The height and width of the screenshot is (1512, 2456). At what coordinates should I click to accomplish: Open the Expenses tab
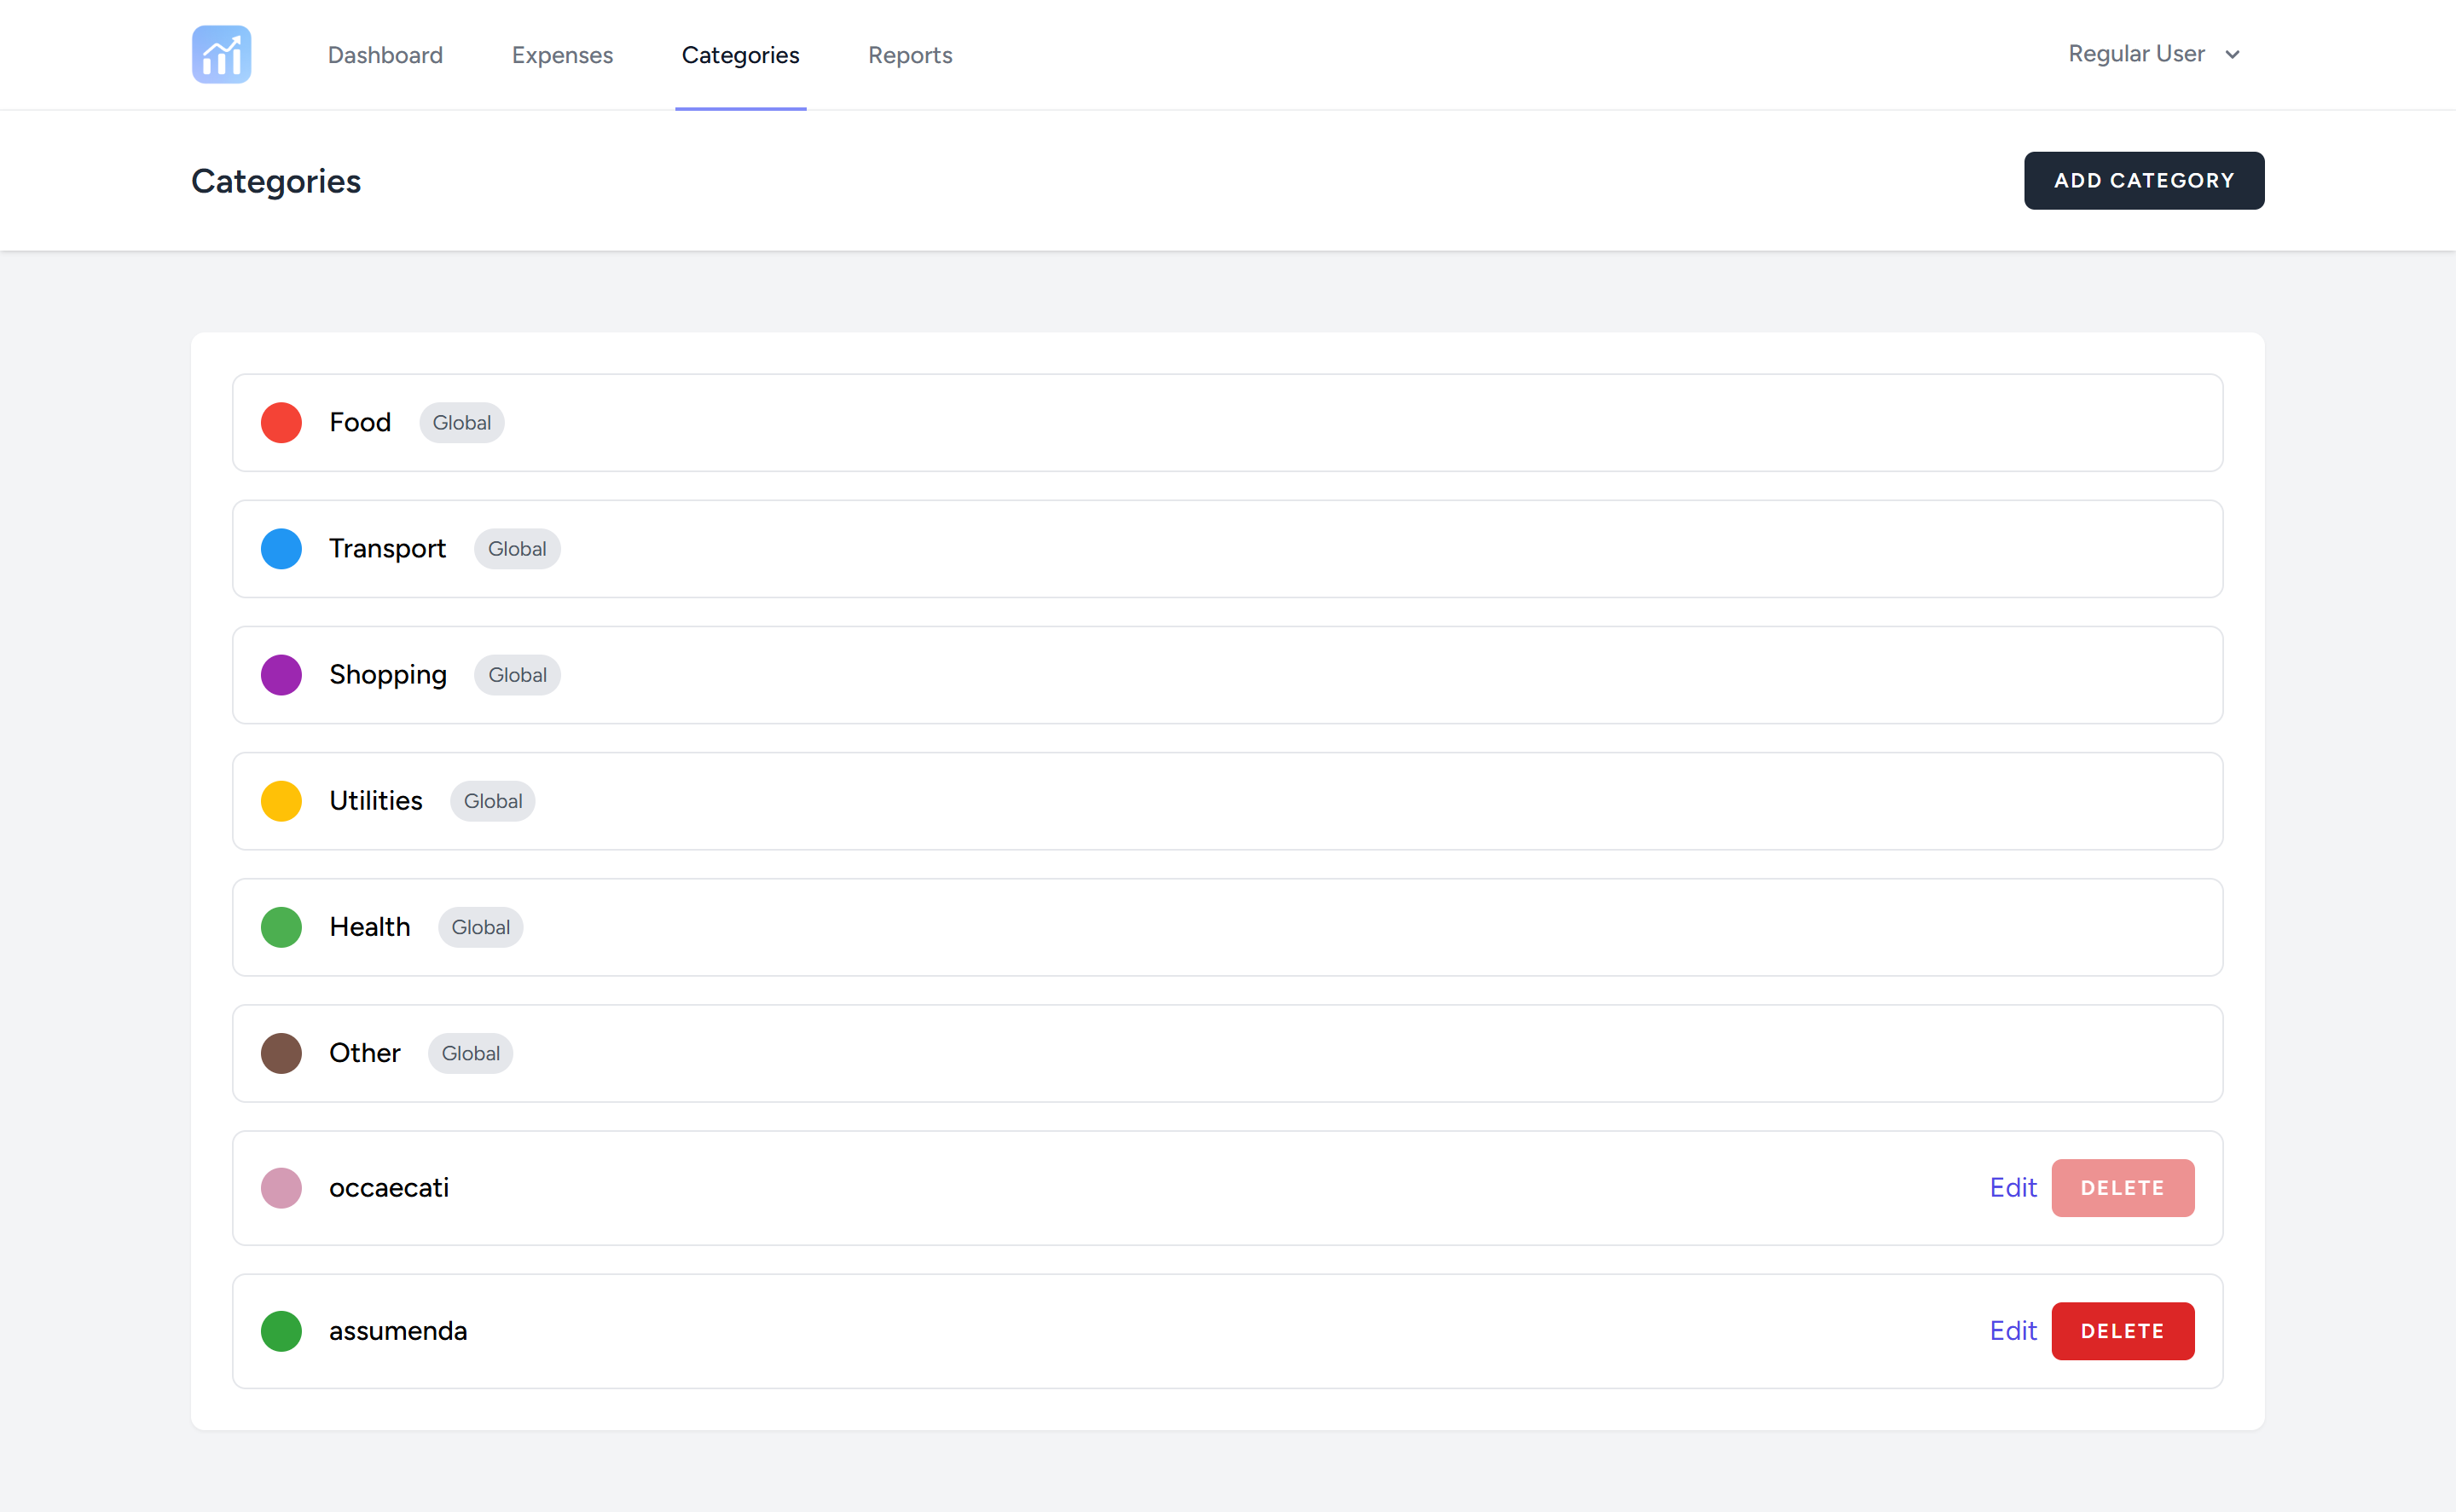(x=562, y=55)
